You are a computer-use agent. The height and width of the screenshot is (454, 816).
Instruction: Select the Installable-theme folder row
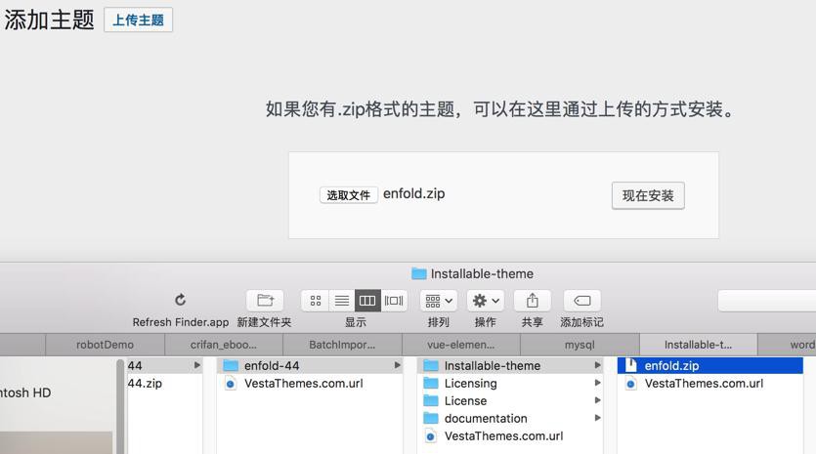pos(510,365)
